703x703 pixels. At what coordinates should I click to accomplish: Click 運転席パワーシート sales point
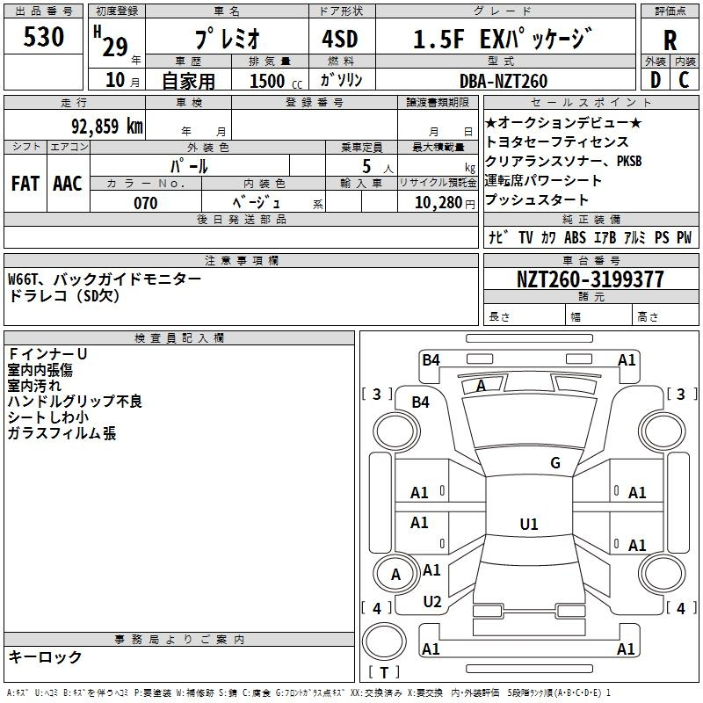(x=543, y=180)
